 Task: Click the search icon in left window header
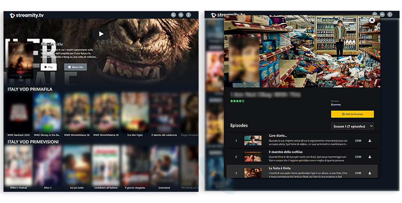click(173, 15)
